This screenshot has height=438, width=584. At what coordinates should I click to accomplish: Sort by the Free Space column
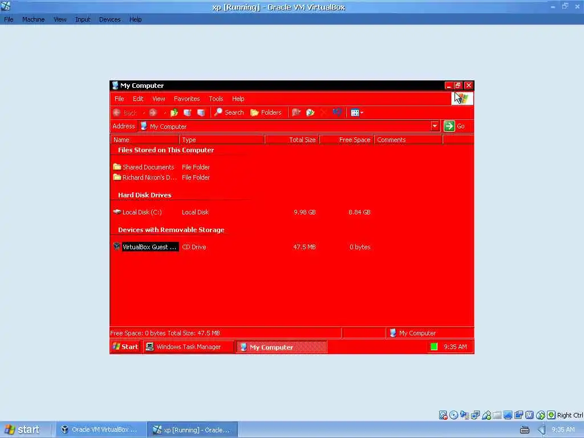click(347, 140)
